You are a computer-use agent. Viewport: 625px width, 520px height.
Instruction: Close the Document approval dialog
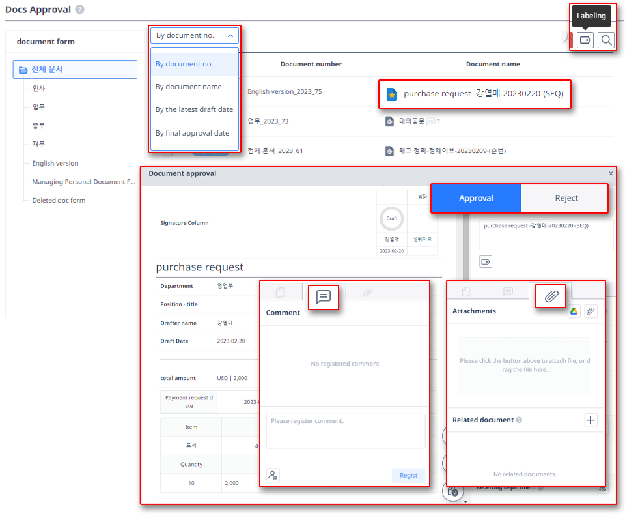tap(611, 173)
